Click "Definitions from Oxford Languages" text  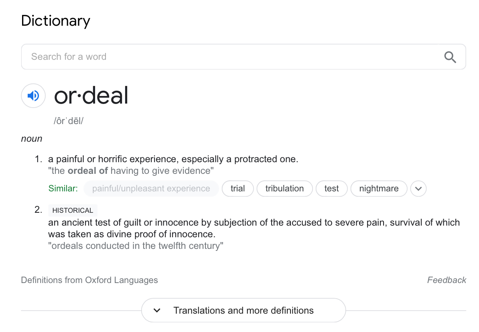(x=89, y=280)
